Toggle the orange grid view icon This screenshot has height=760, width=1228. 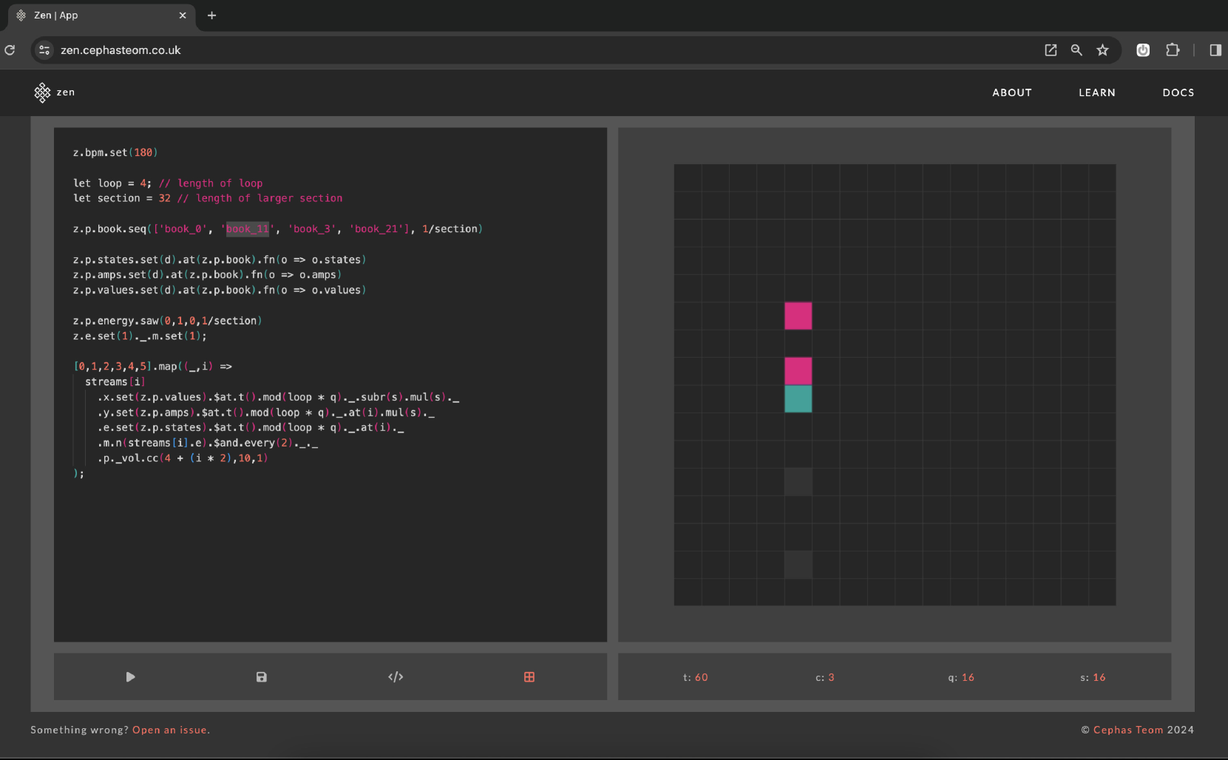[529, 677]
